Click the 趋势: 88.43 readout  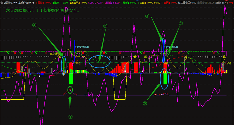tap(221, 3)
